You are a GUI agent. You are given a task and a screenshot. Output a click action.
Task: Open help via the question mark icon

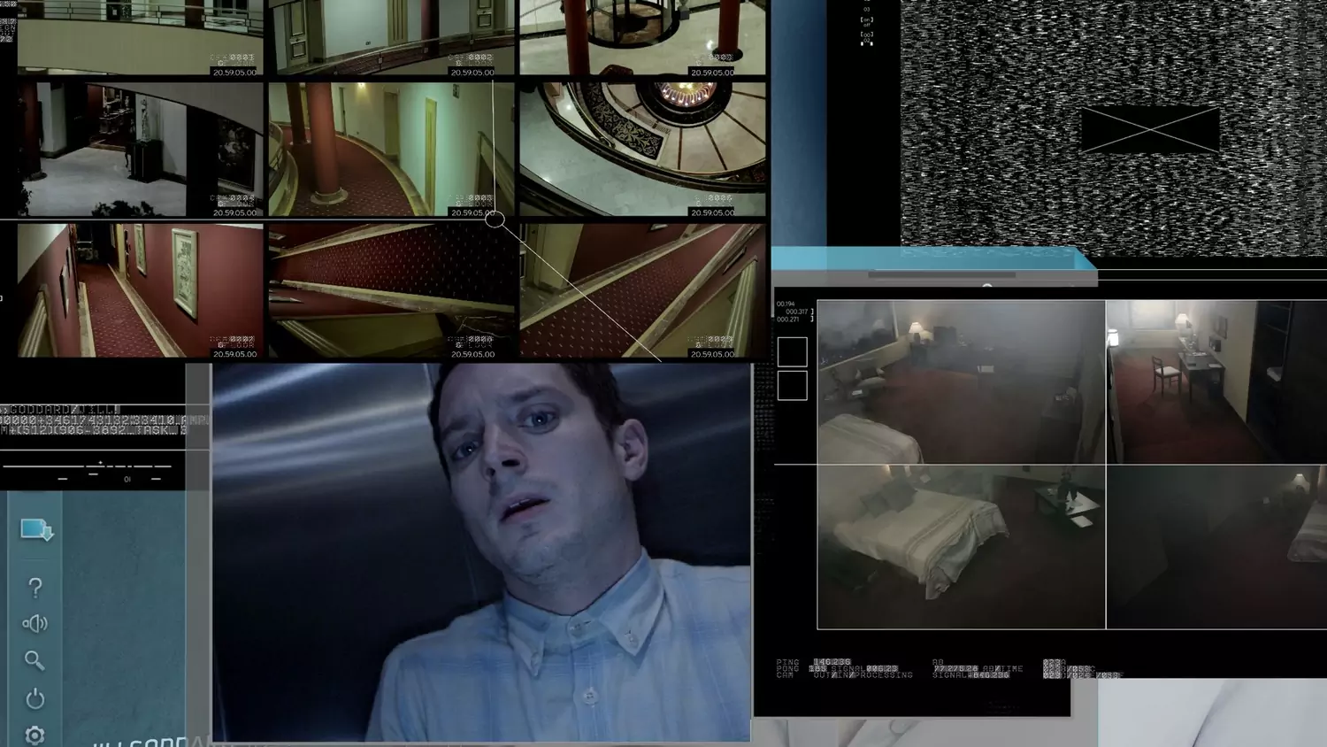pos(35,587)
